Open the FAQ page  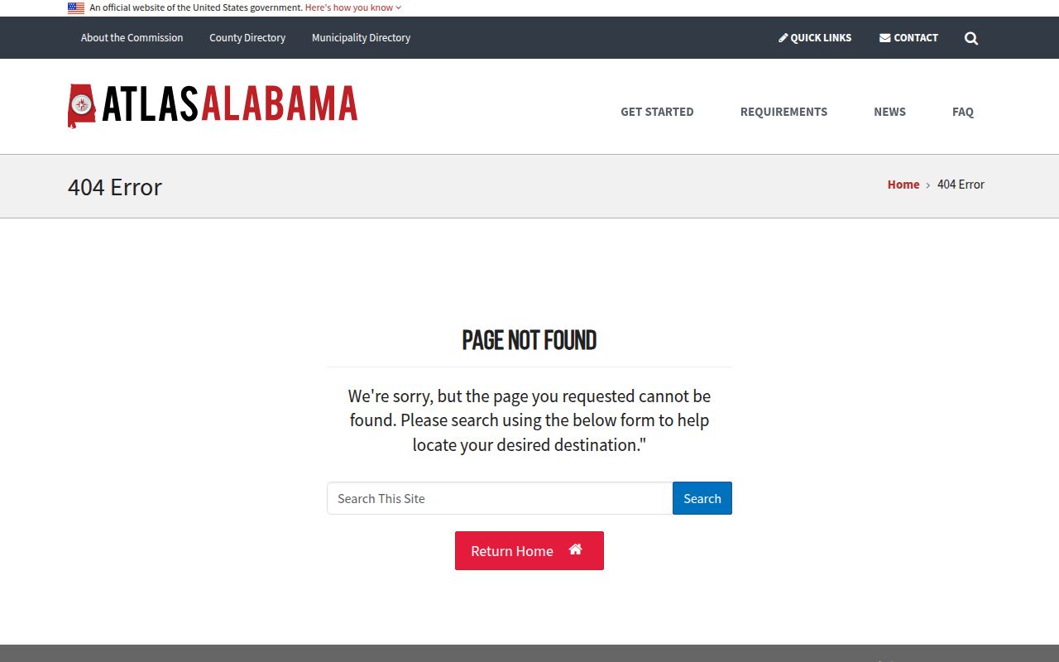click(x=962, y=112)
